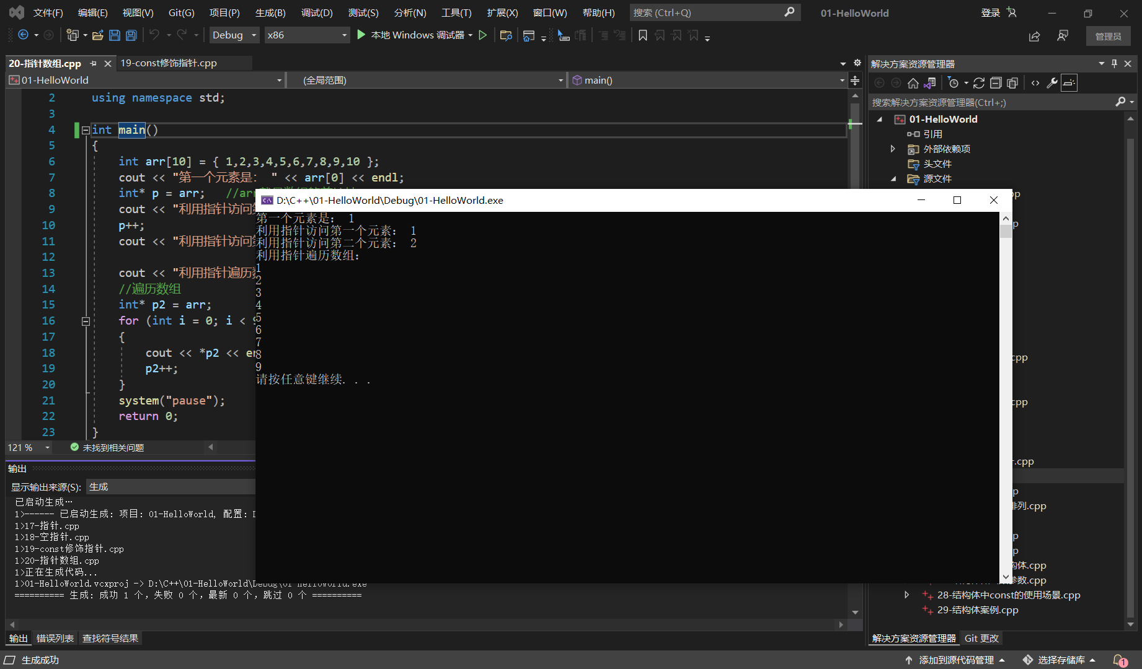
Task: Switch to the 错误列表 tab
Action: pos(55,638)
